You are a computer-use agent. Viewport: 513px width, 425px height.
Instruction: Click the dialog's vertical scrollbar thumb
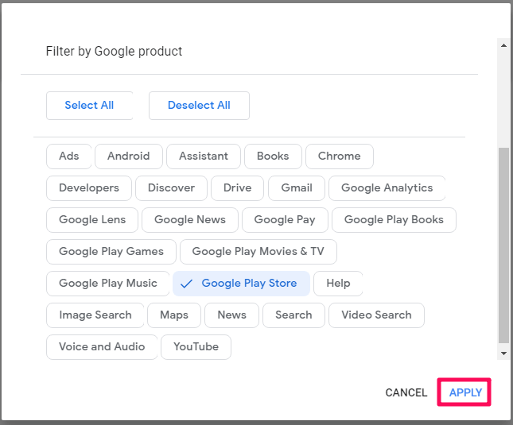pos(503,245)
